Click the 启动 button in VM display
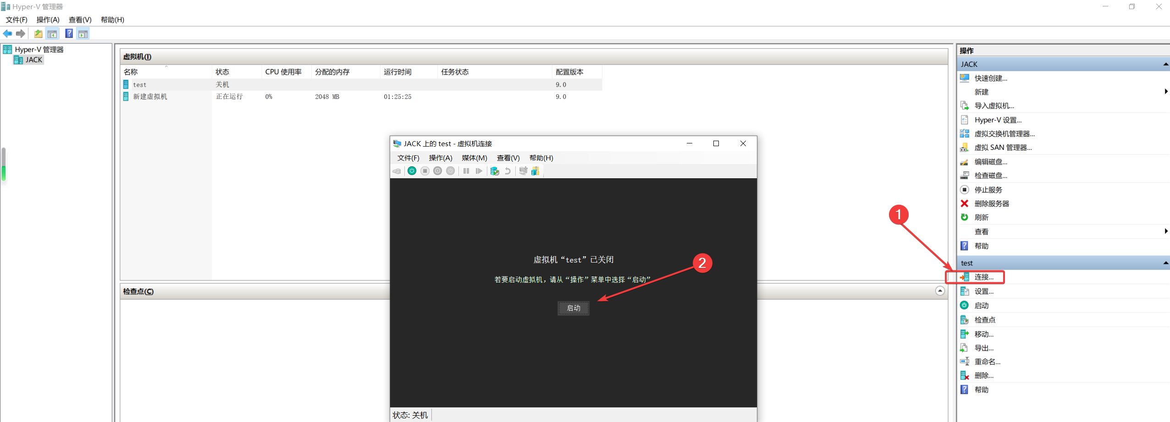This screenshot has width=1170, height=422. [x=574, y=308]
